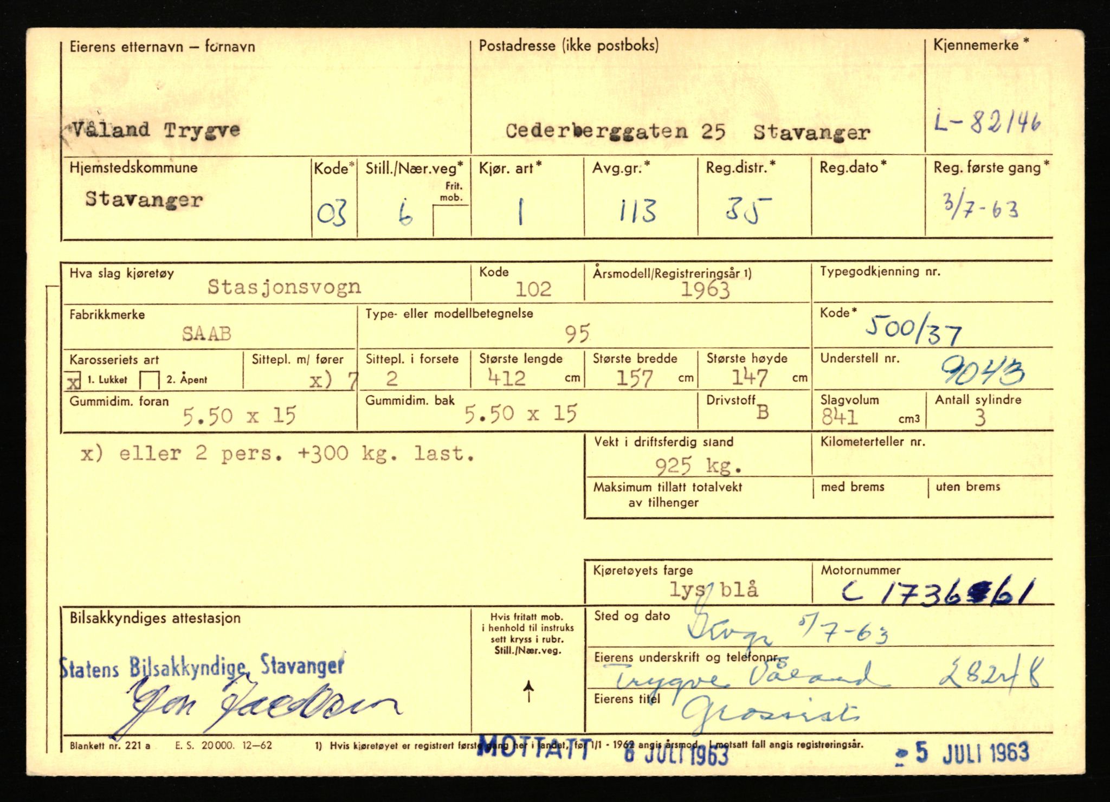
Task: Click the owner name 'Våland Trygve'
Action: tap(156, 130)
